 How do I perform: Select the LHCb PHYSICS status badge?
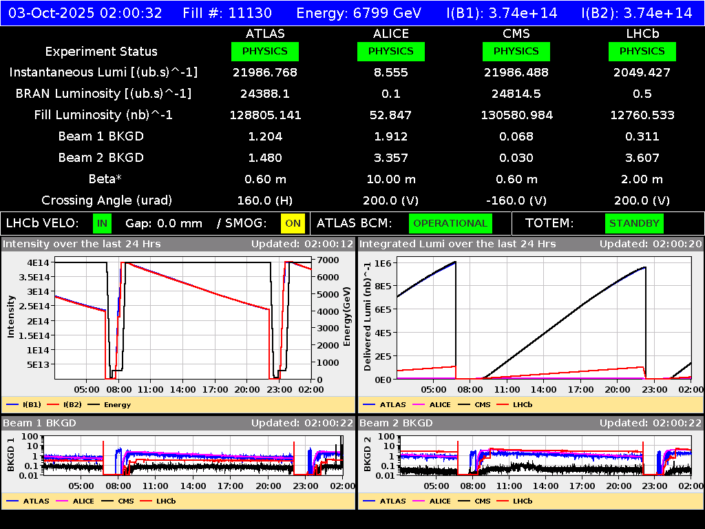642,51
